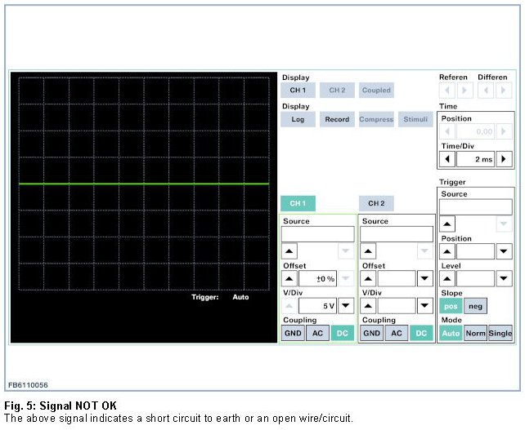
Task: Click the CH 2 V/Div up arrow
Action: click(369, 306)
